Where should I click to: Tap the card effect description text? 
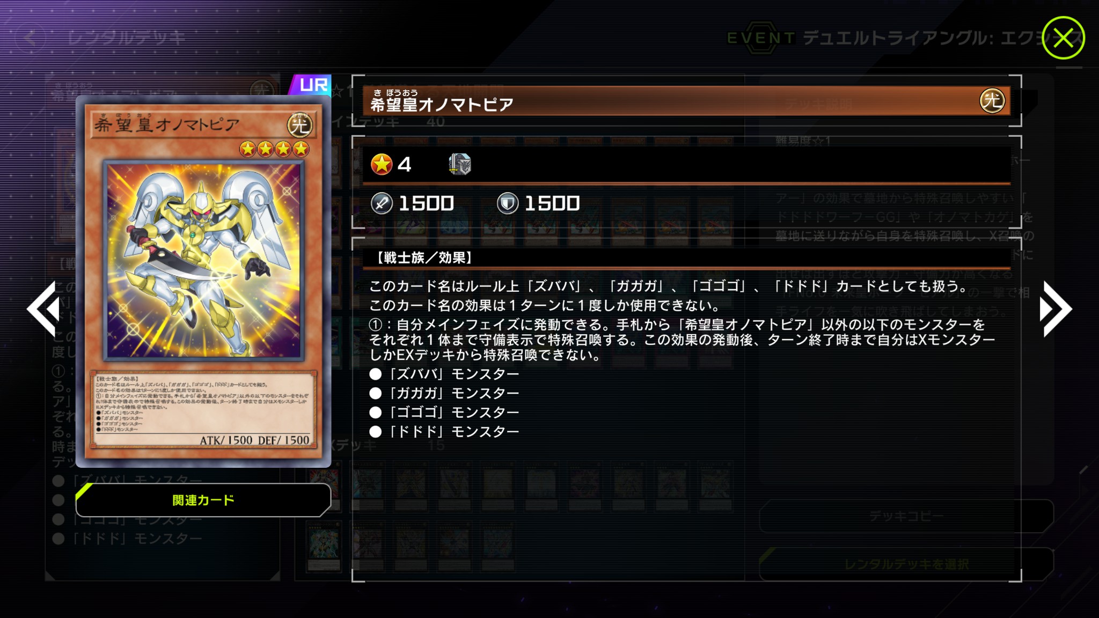682,320
